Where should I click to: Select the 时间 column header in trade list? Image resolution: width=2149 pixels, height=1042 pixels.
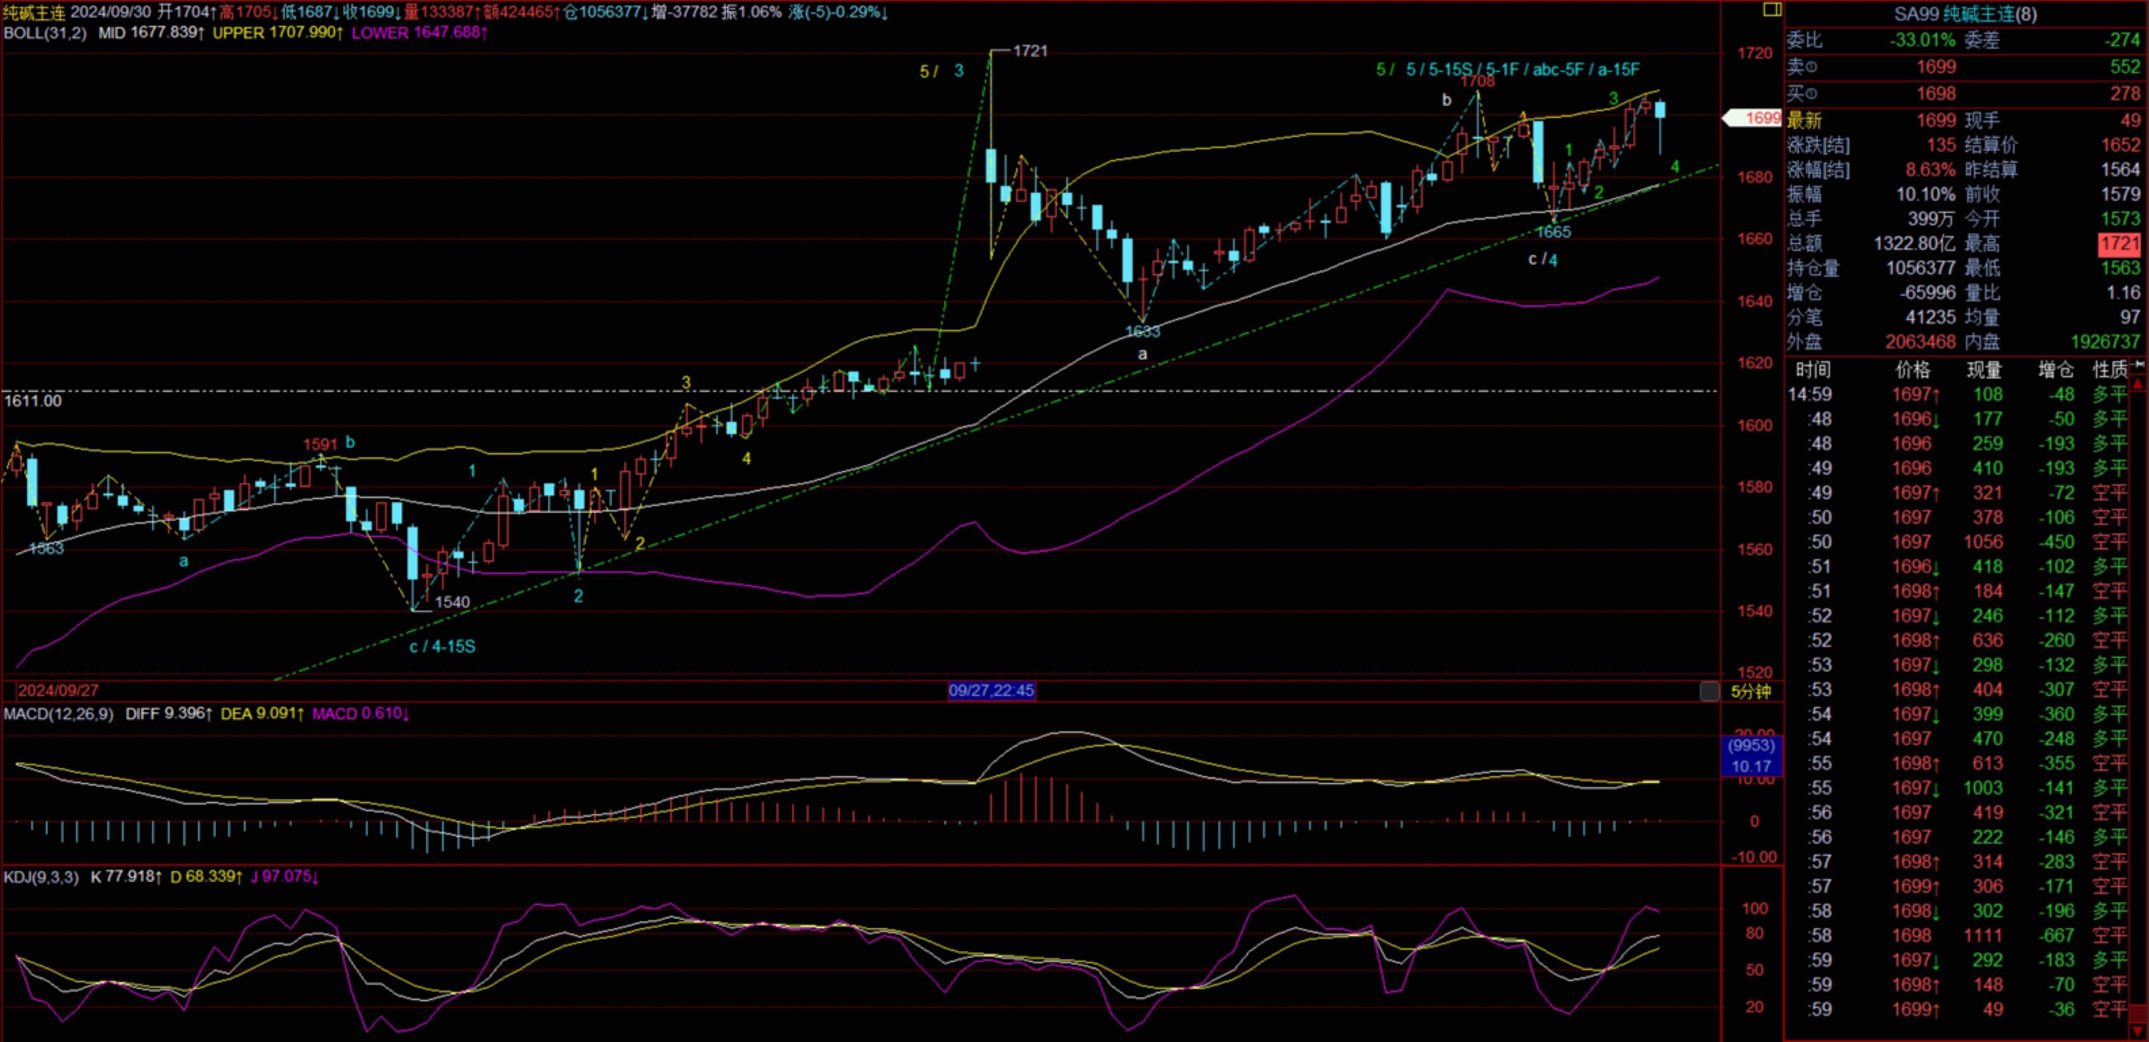point(1813,369)
